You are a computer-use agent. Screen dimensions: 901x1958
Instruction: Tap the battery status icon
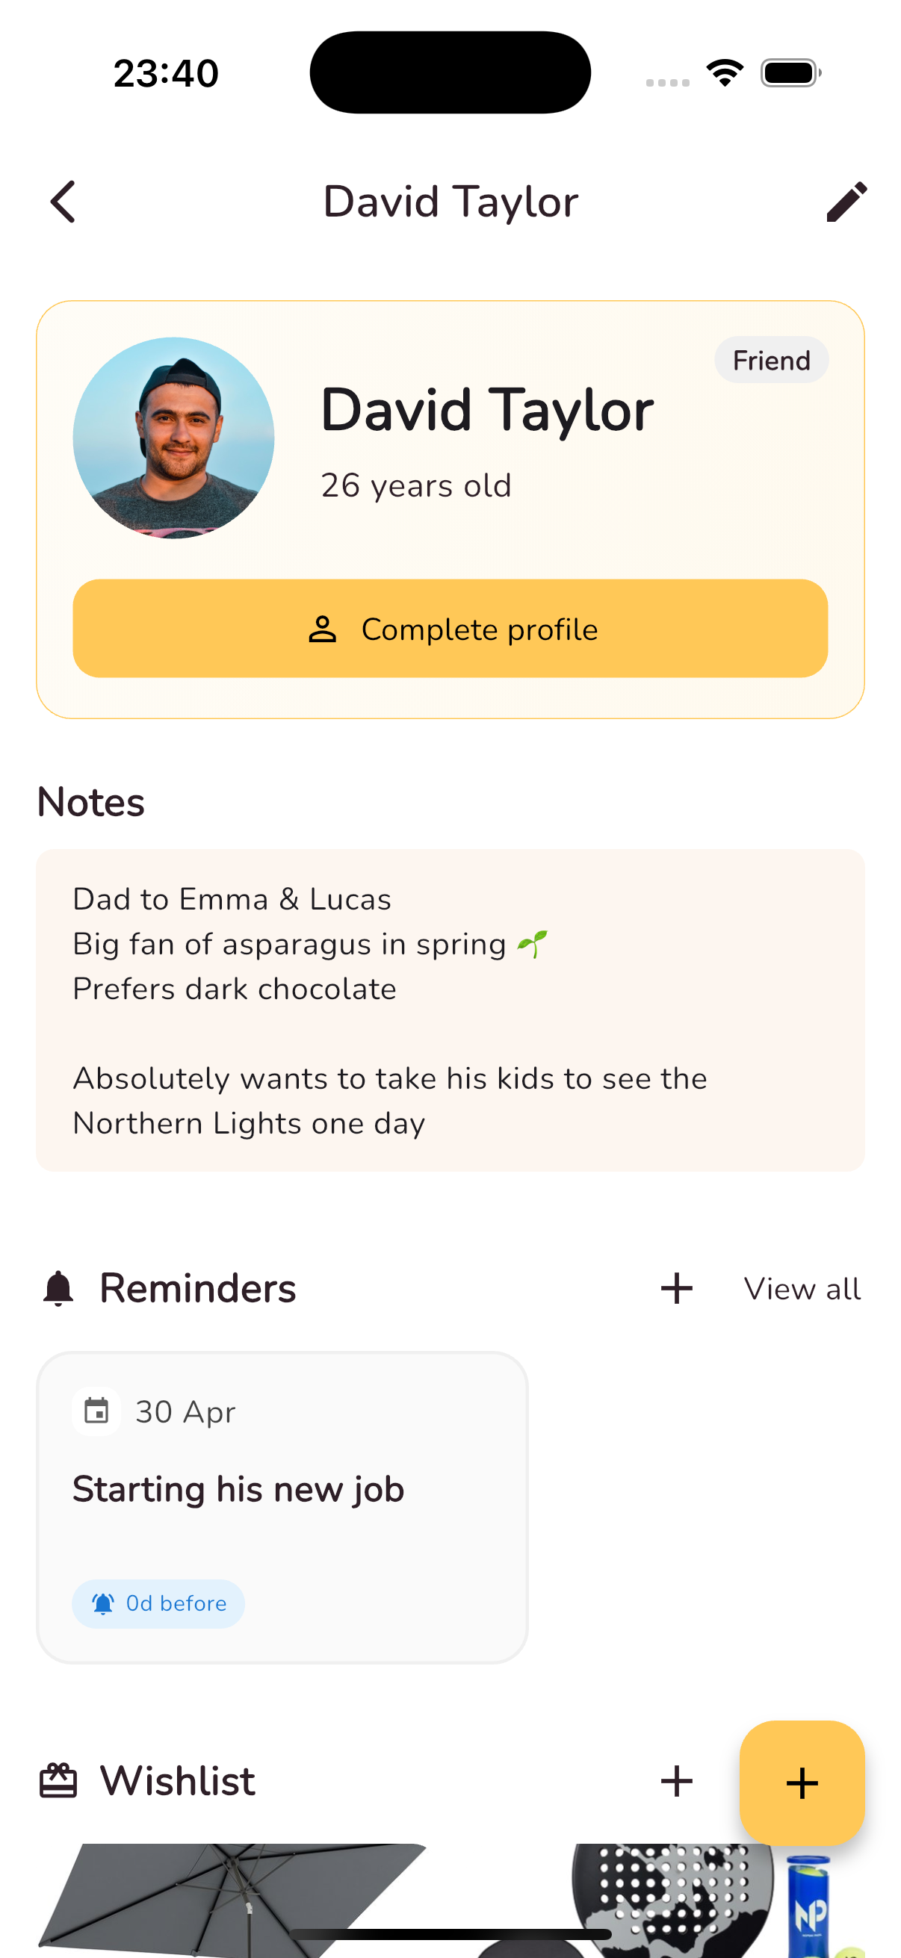[x=790, y=73]
